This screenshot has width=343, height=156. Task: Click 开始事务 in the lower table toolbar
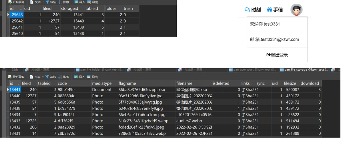pos(16,77)
